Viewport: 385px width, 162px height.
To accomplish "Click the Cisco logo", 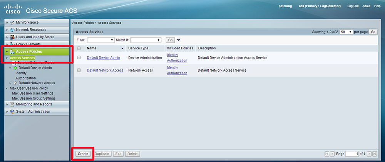I will (13, 9).
